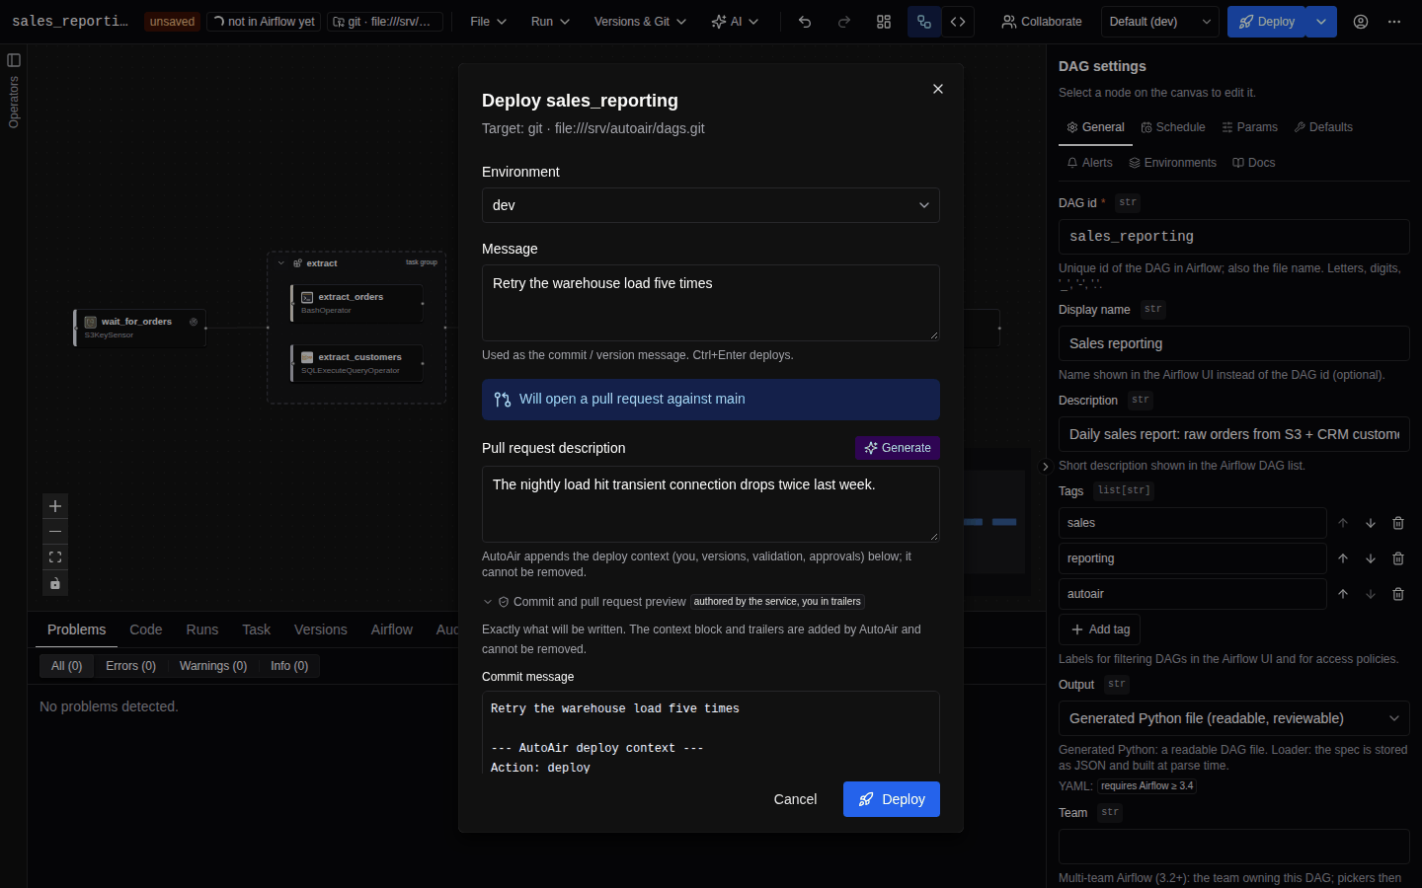Open the user account icon
The height and width of the screenshot is (888, 1422).
point(1361,22)
